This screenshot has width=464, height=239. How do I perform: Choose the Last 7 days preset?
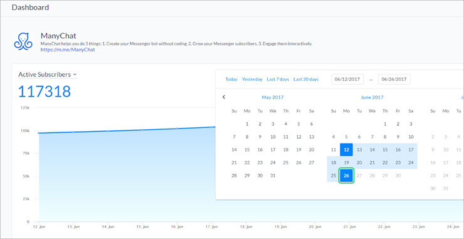click(x=278, y=80)
